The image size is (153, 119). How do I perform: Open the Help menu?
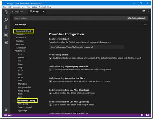[x=49, y=7]
